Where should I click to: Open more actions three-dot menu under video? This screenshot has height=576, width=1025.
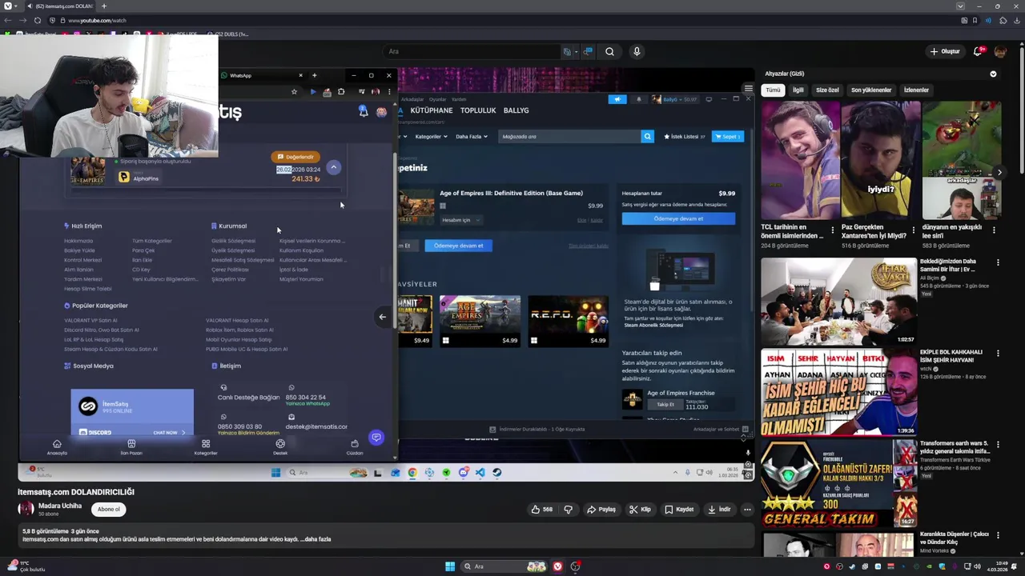click(x=747, y=509)
